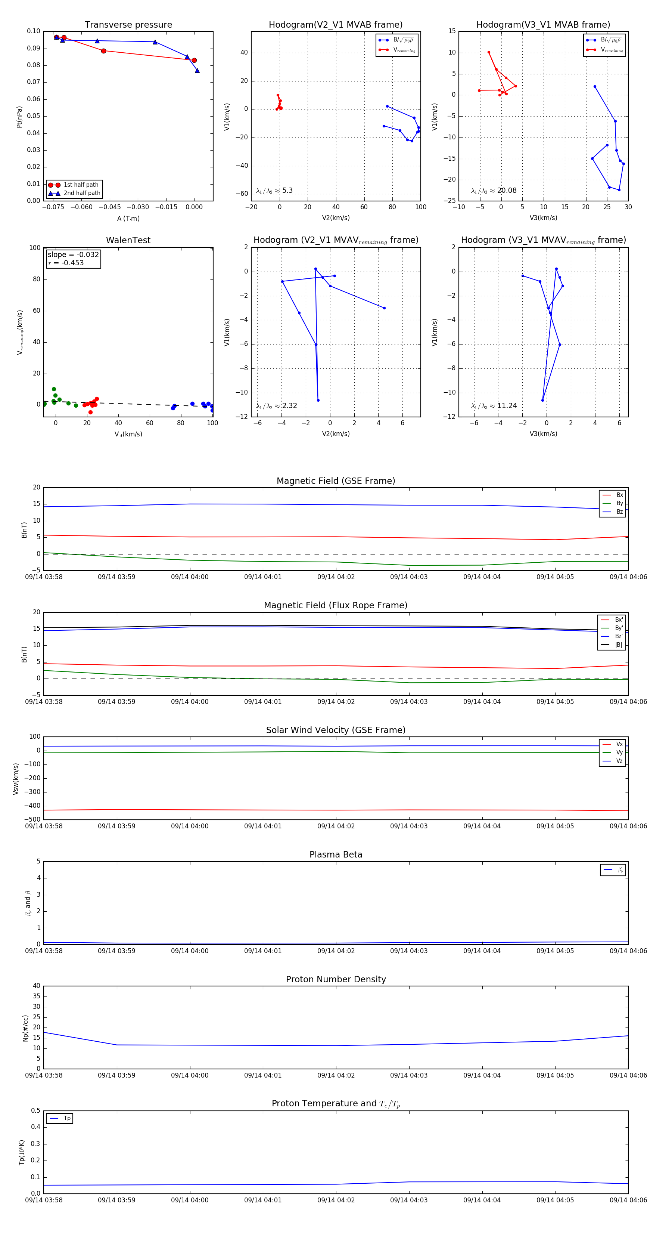The height and width of the screenshot is (1233, 672).
Task: Click the λ1/λ3 ≈ 20.08 label
Action: [x=494, y=191]
